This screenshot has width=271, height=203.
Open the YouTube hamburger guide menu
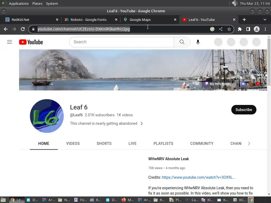[10, 42]
